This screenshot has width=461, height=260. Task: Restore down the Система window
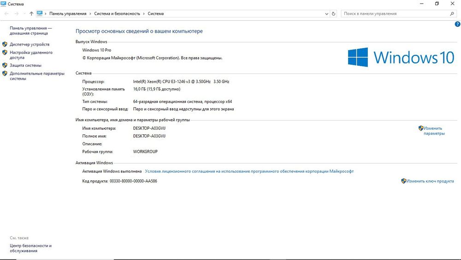pos(437,4)
